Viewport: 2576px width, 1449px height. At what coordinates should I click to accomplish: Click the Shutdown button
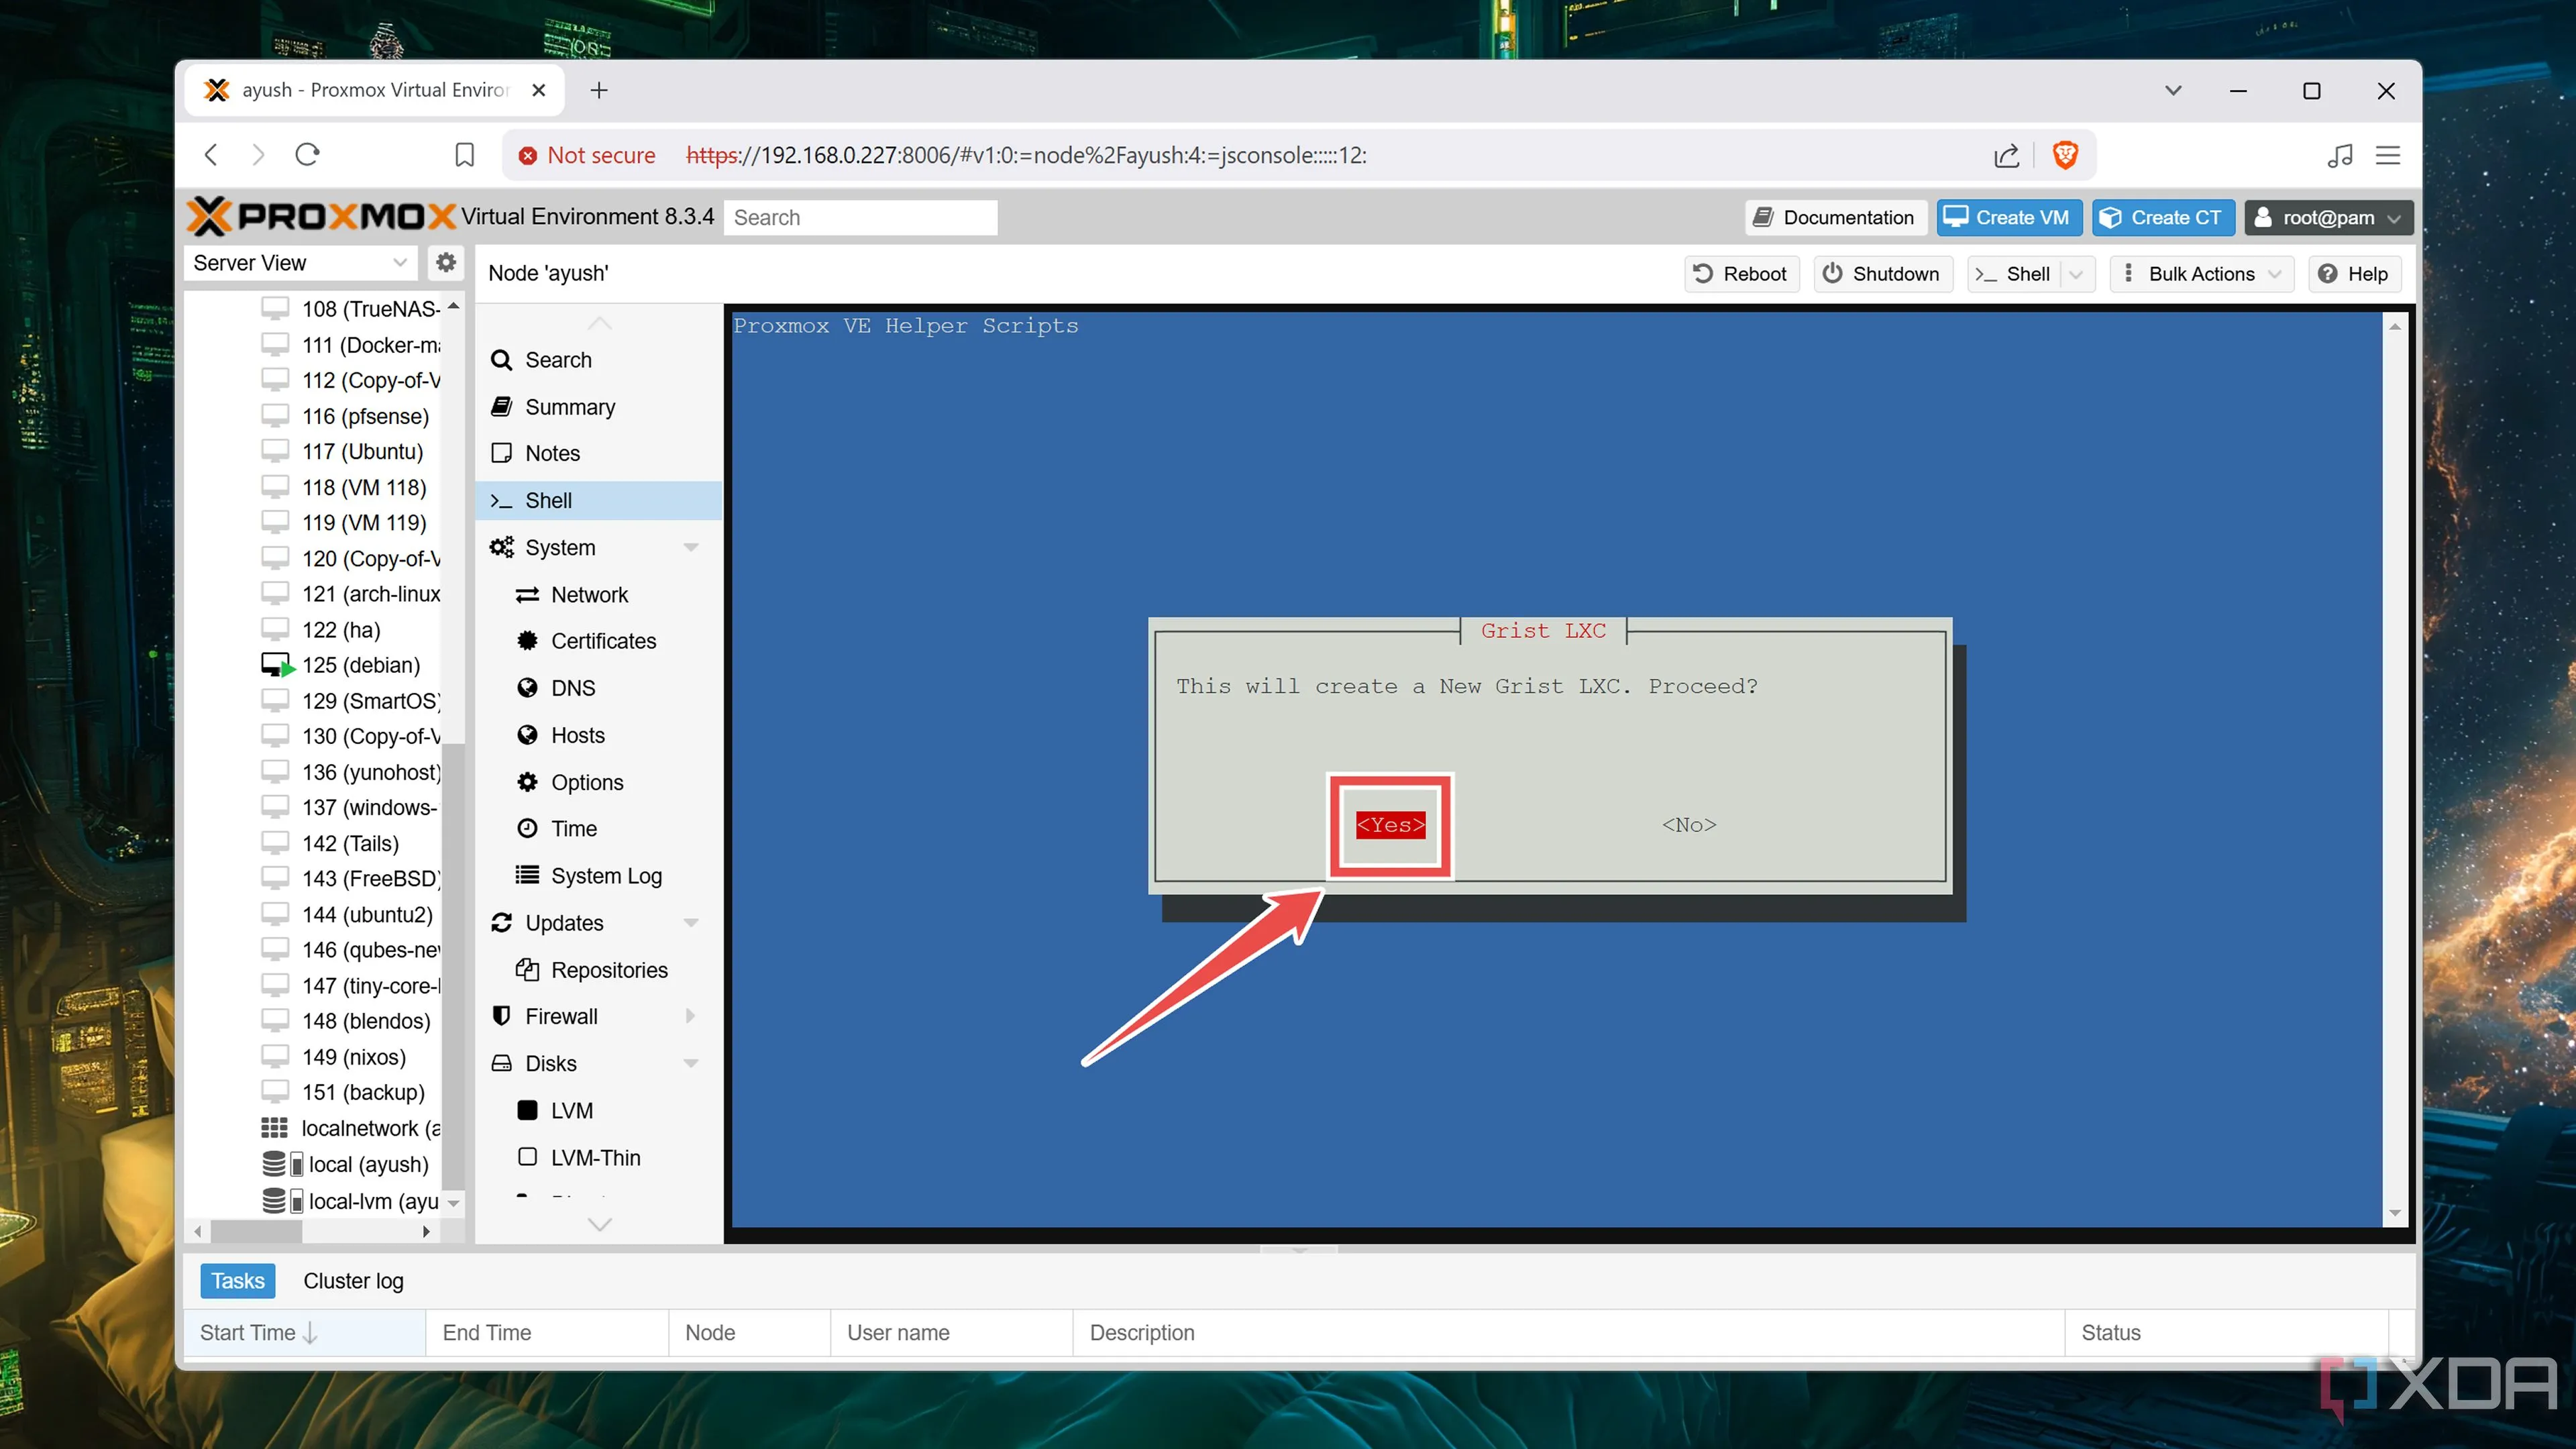pyautogui.click(x=1882, y=274)
